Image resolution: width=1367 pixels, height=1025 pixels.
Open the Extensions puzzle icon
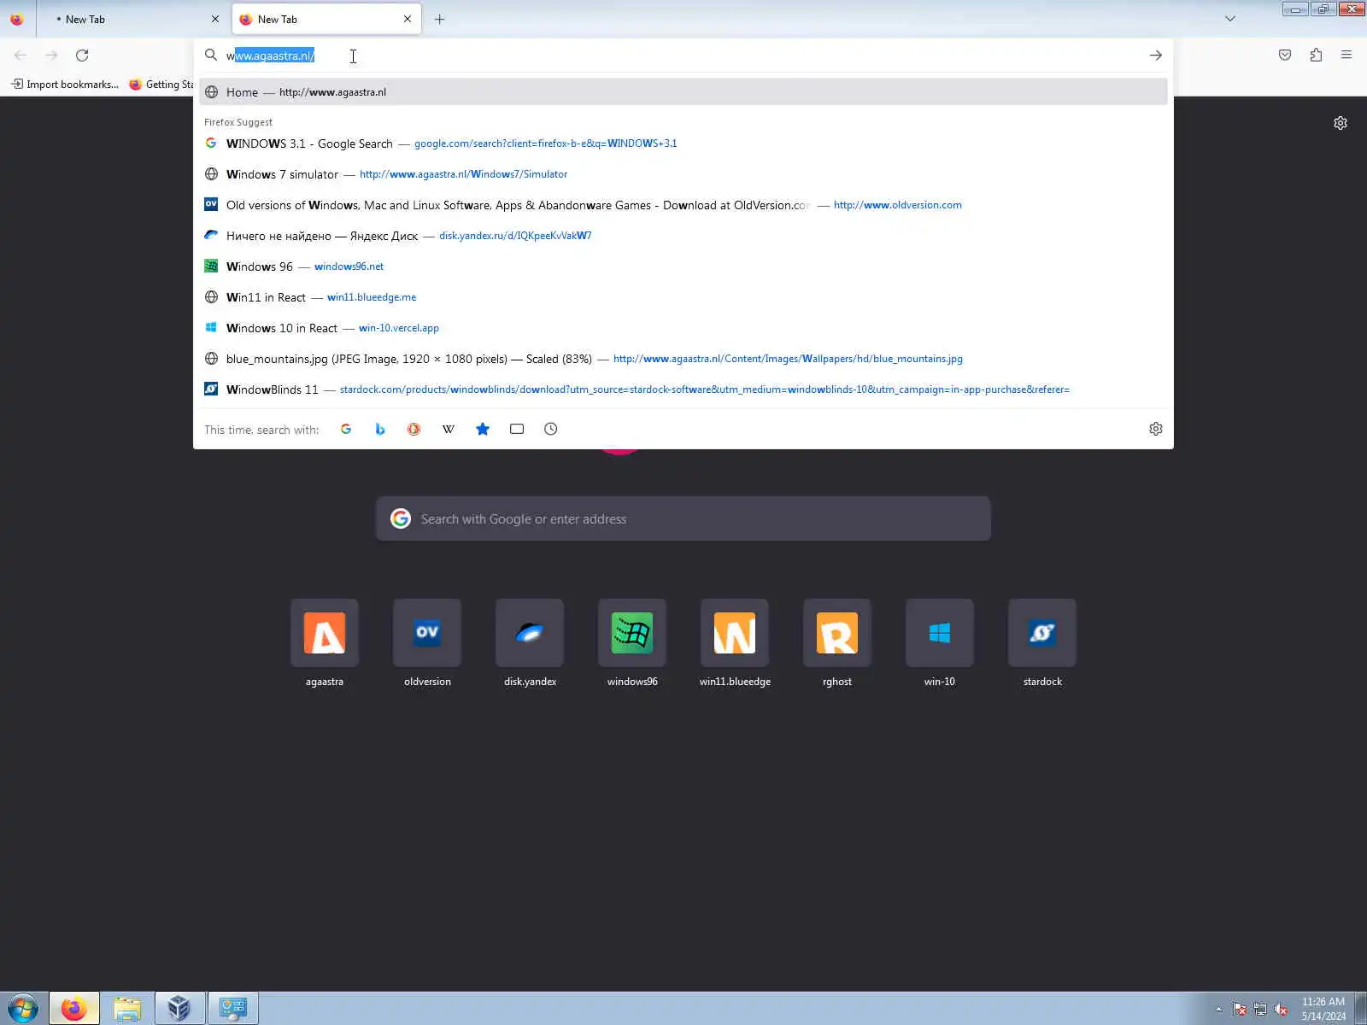pos(1316,55)
